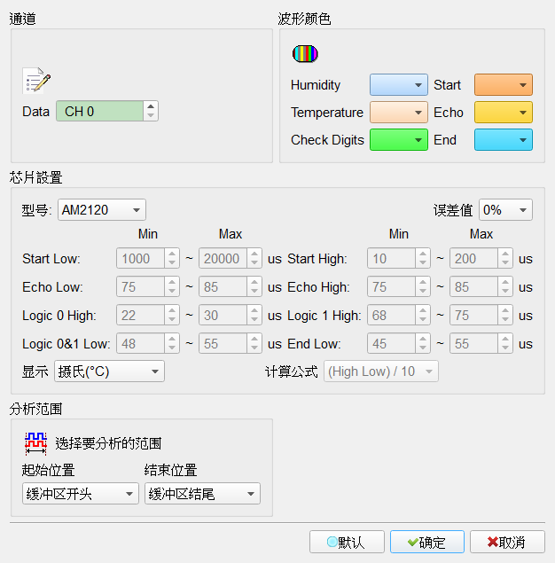The image size is (555, 563).
Task: Click Start High Min up spinner arrow
Action: [x=423, y=254]
